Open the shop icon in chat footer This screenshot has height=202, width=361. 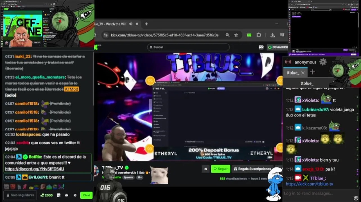click(58, 195)
